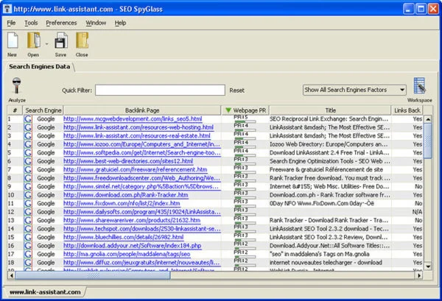
Task: Click the Save floppy disk icon
Action: (60, 40)
